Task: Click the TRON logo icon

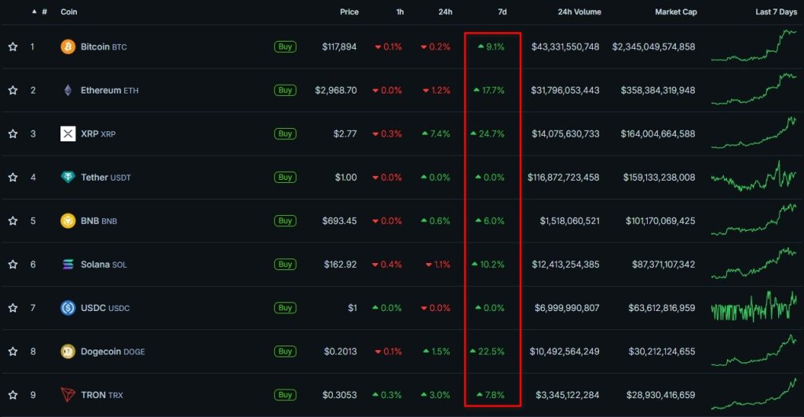Action: [x=68, y=394]
